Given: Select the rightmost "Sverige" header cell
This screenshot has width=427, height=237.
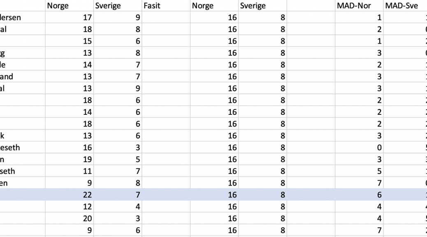Looking at the screenshot, I should [x=262, y=6].
